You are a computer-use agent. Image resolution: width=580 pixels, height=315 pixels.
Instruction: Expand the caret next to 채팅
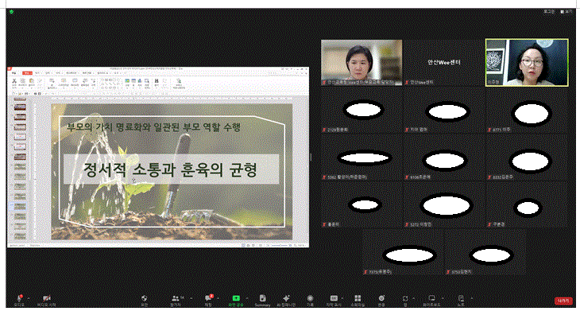[218, 298]
